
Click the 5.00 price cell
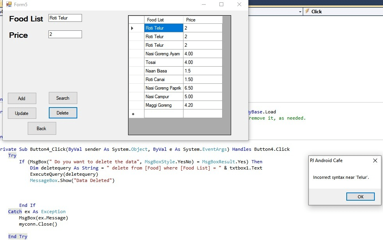pyautogui.click(x=203, y=97)
